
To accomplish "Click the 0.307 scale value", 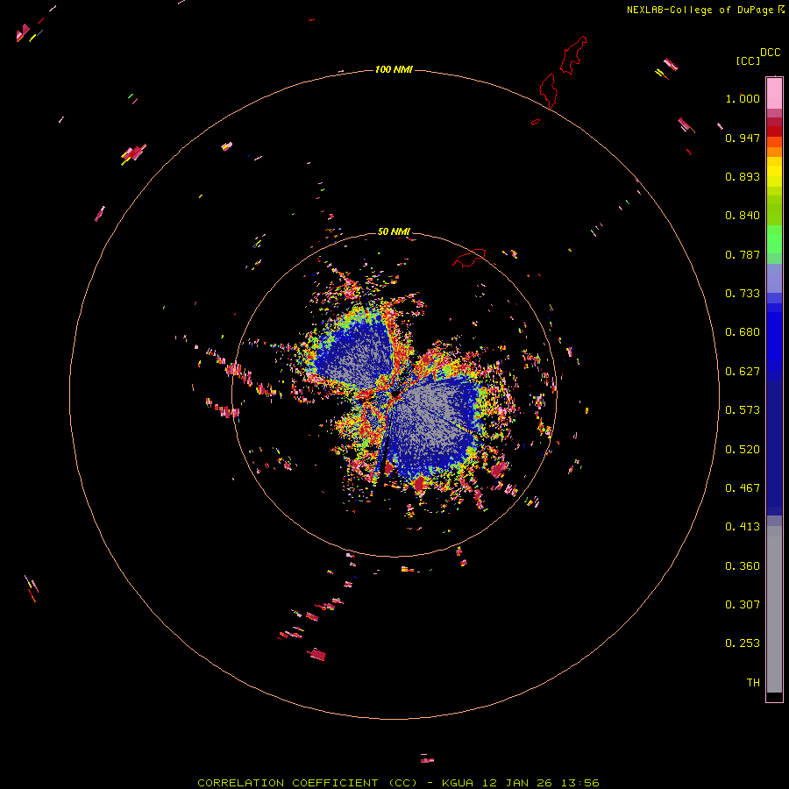I will point(743,605).
